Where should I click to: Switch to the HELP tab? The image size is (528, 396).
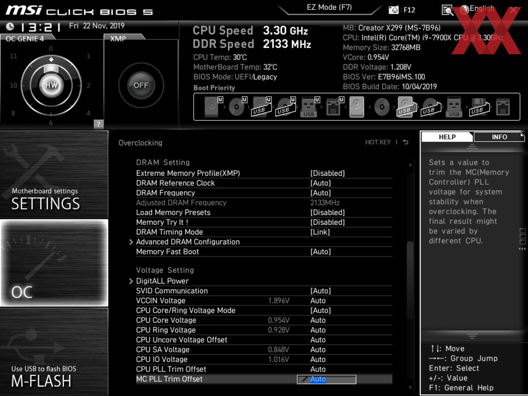click(x=447, y=137)
